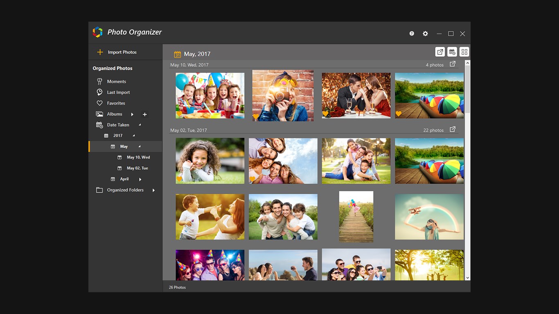The image size is (559, 314).
Task: Open the girl with balloons boardwalk photo
Action: (x=356, y=217)
